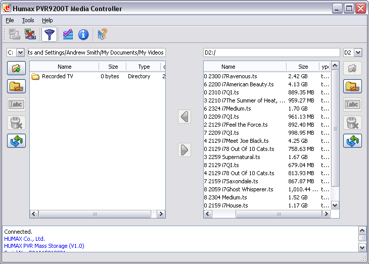This screenshot has height=264, width=369.
Task: Click rename button in D2 pane
Action: click(x=352, y=104)
